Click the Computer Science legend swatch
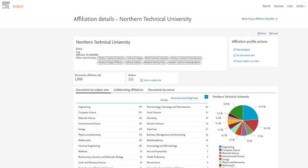 (220, 150)
